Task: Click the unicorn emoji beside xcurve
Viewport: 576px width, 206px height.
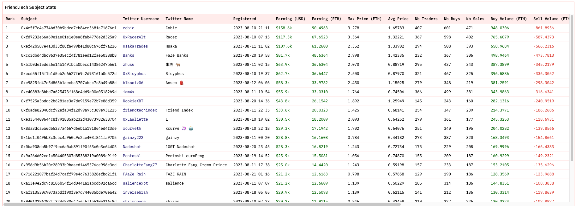Action: pos(184,129)
